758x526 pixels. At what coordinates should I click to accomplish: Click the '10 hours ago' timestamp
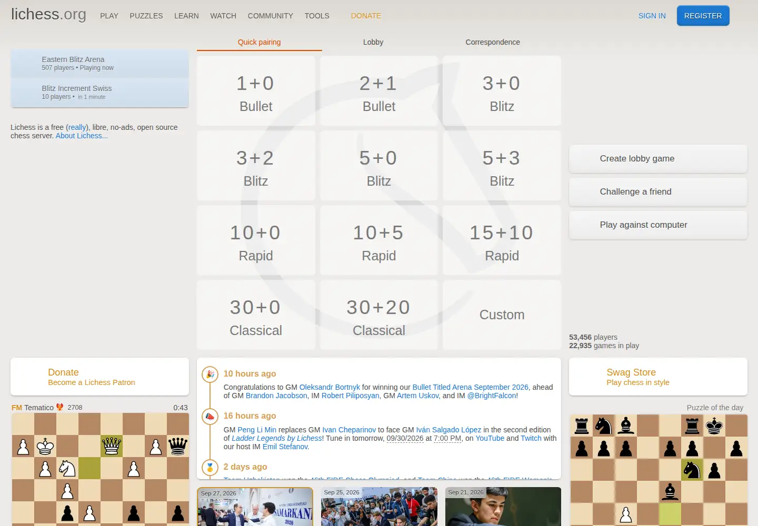(250, 374)
